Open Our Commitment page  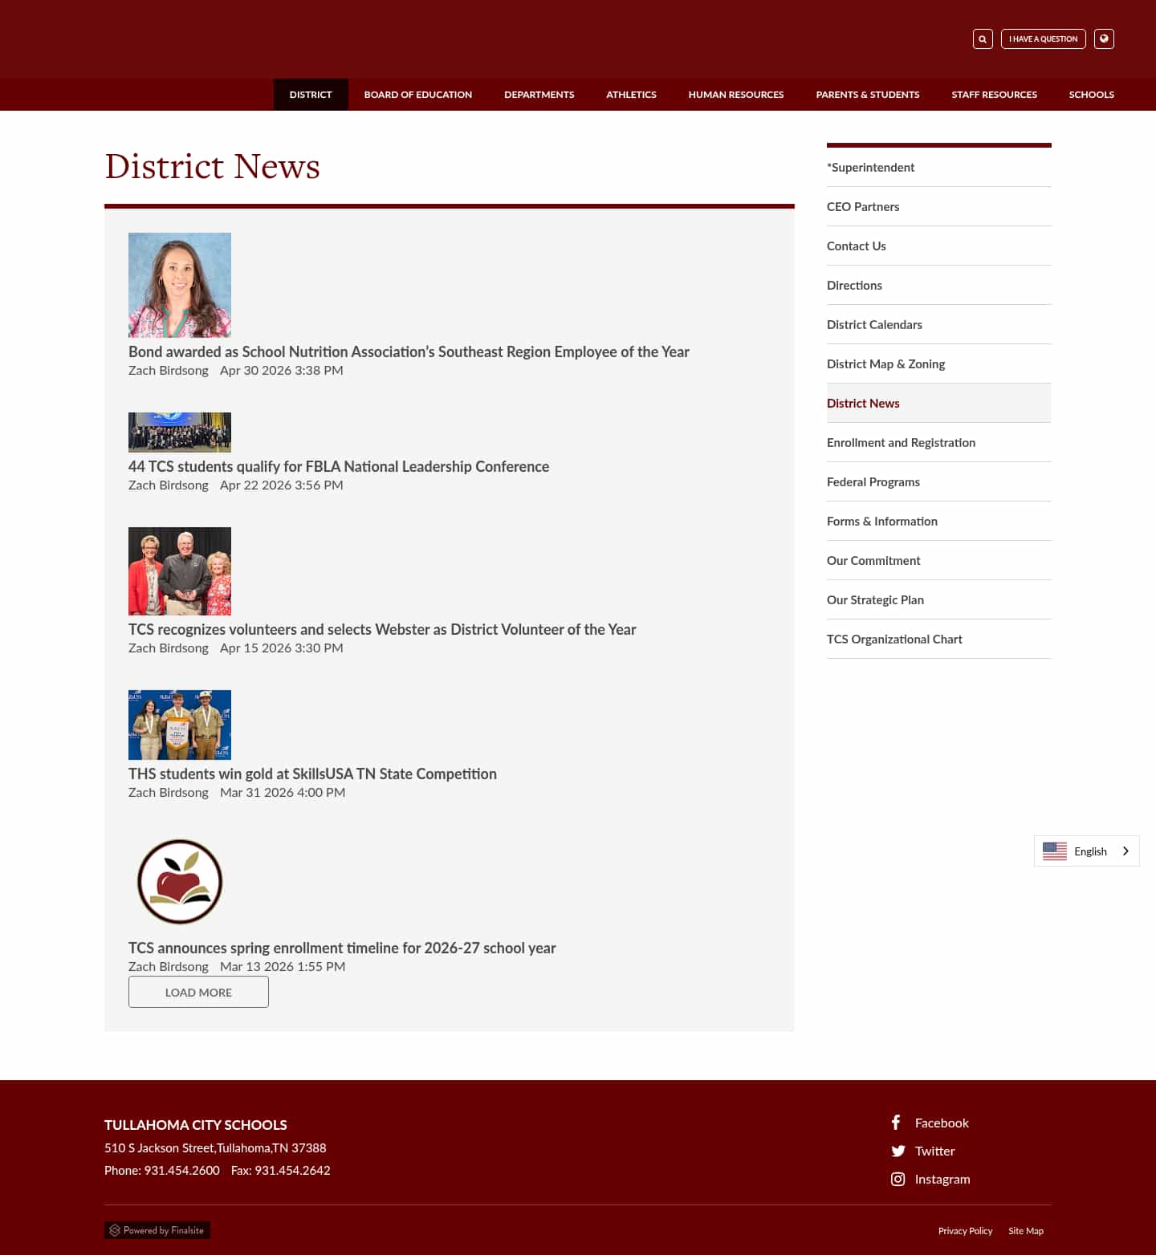pyautogui.click(x=939, y=560)
